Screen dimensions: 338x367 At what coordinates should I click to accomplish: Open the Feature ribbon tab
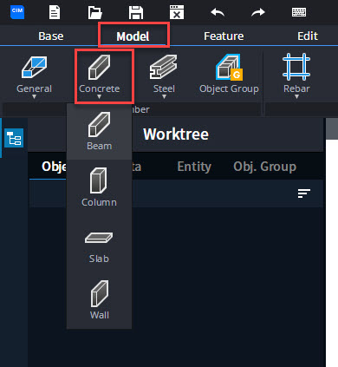pyautogui.click(x=224, y=36)
